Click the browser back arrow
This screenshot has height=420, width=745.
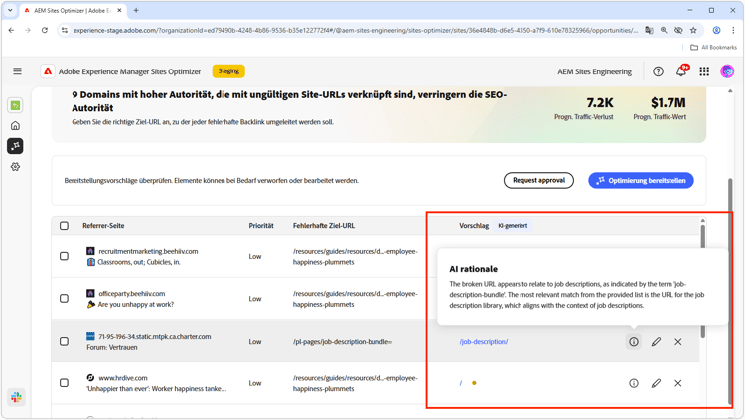[x=11, y=30]
